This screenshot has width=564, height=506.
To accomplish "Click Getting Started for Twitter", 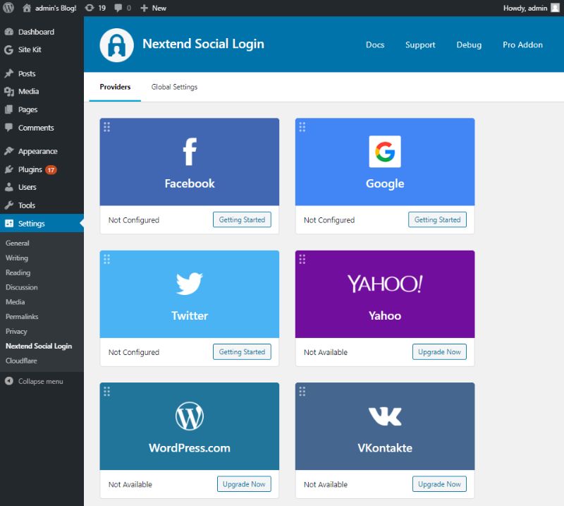I will pyautogui.click(x=242, y=352).
